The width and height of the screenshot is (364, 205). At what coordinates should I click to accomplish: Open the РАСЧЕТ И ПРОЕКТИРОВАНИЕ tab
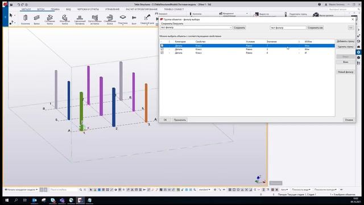click(142, 9)
